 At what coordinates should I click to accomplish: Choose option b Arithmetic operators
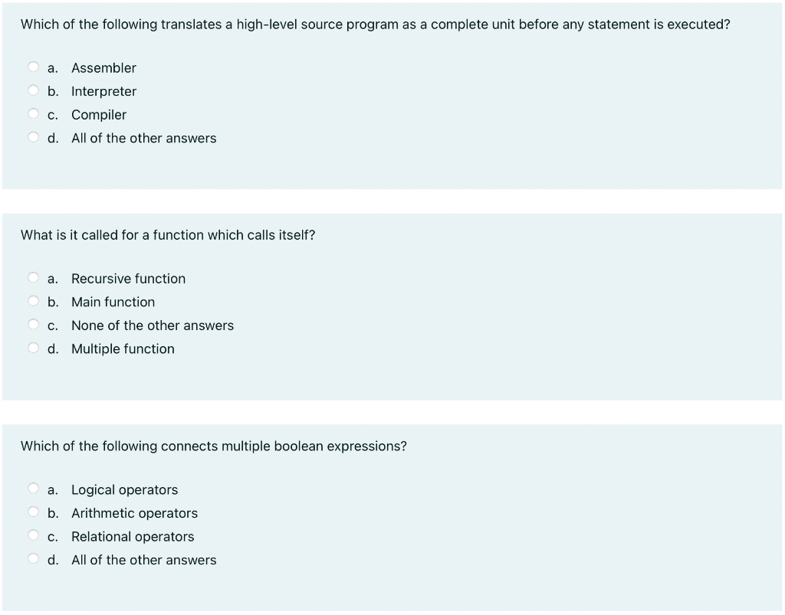33,511
